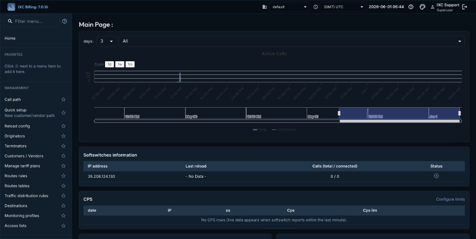Image resolution: width=476 pixels, height=239 pixels.
Task: Open the help question mark in header
Action: pyautogui.click(x=411, y=6)
